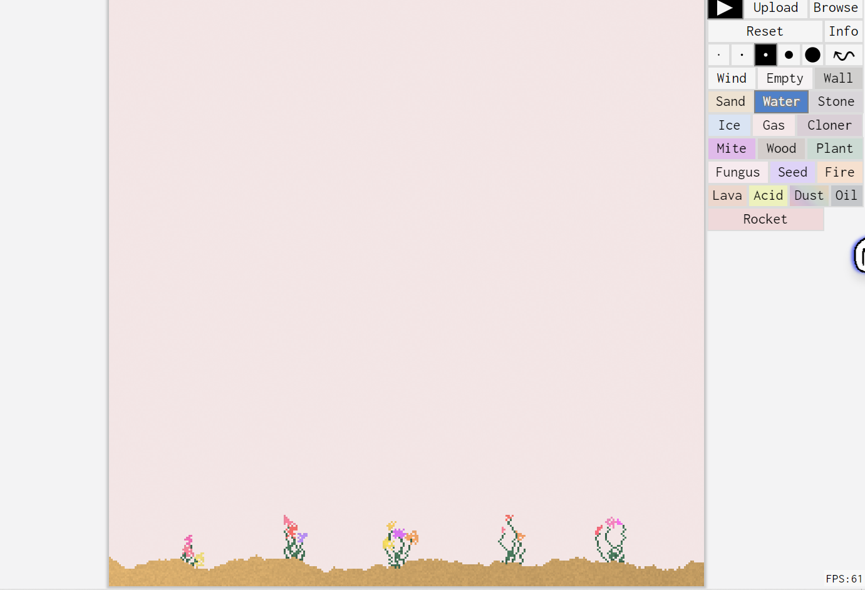Select the largest round brush size

(x=812, y=55)
